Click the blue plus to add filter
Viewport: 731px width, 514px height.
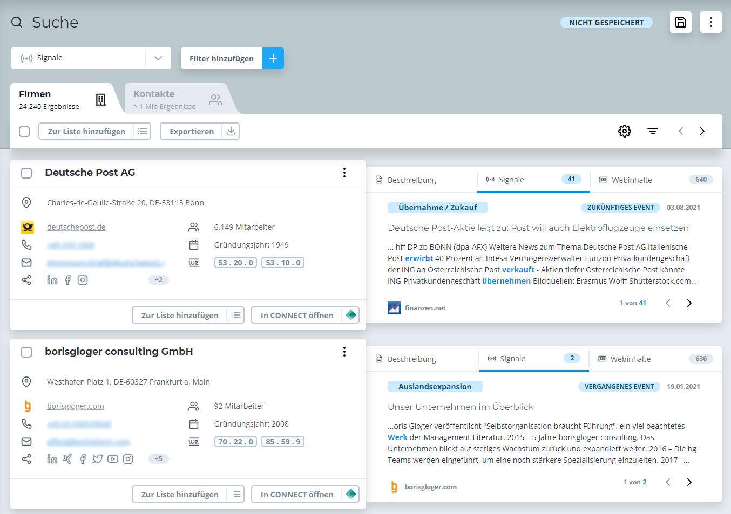click(x=273, y=58)
